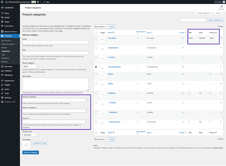Image resolution: width=226 pixels, height=166 pixels.
Task: Check the Live Bees category checkbox
Action: pyautogui.click(x=96, y=38)
